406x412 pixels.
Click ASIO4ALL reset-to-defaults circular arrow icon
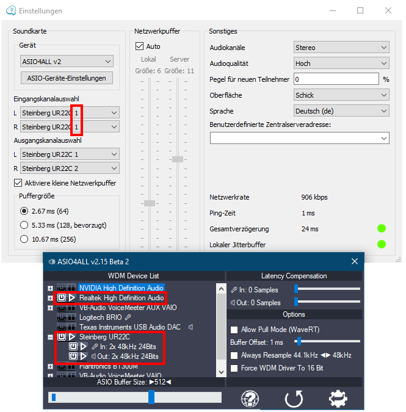coord(294,399)
